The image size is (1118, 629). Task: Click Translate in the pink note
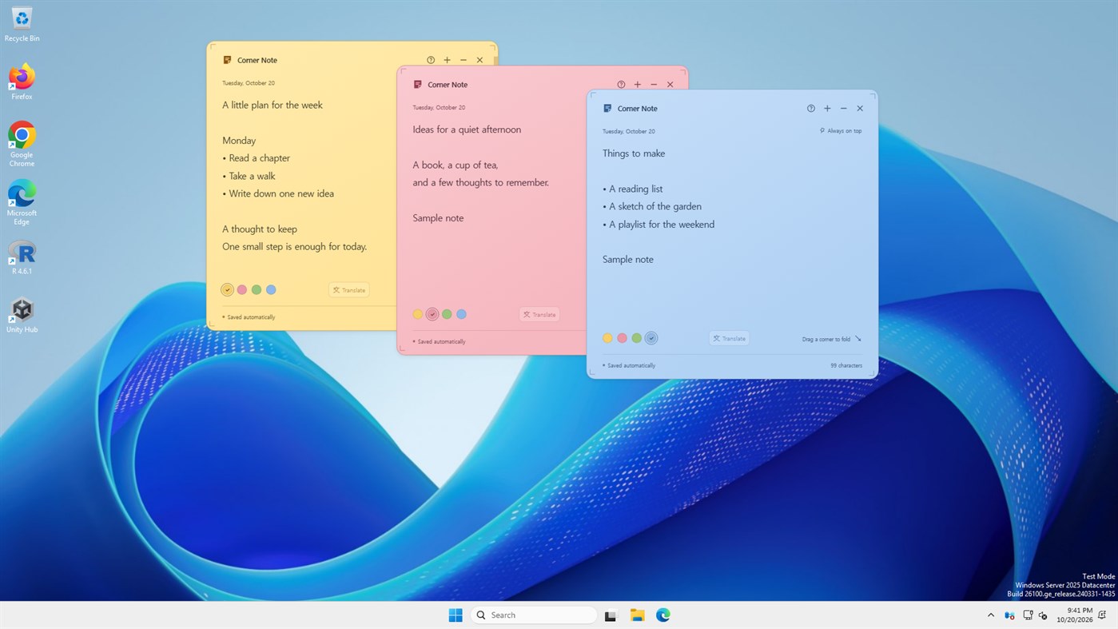pos(539,315)
